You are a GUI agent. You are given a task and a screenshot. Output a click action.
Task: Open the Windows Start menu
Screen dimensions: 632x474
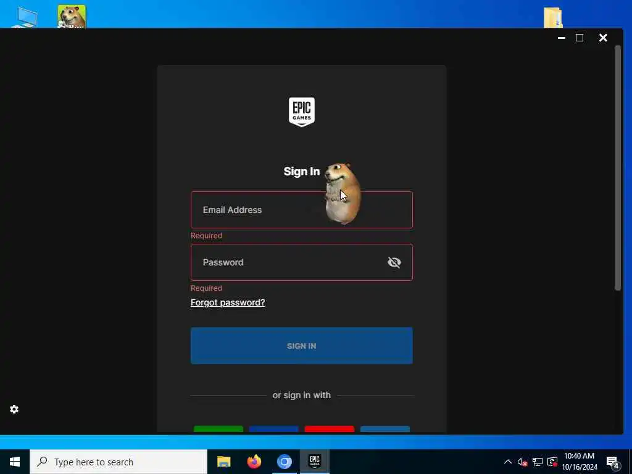point(15,462)
